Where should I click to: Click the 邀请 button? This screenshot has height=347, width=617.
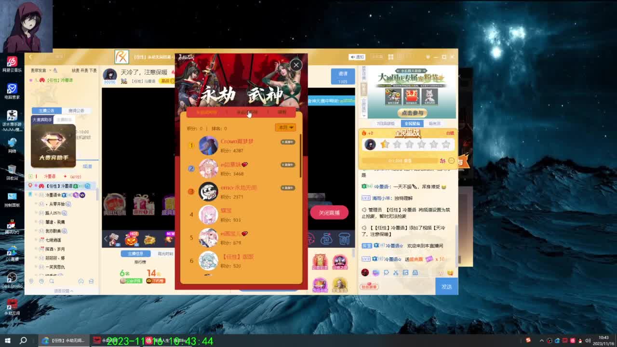[343, 76]
